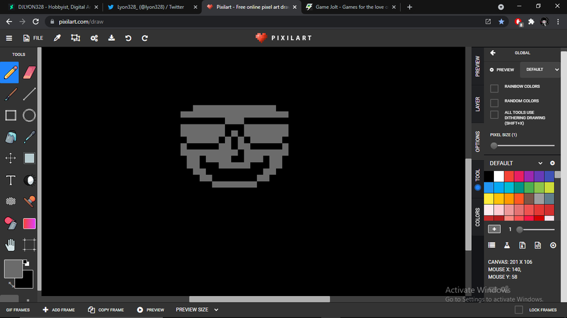This screenshot has width=567, height=318.
Task: Activate the Paint Bucket fill tool
Action: [x=11, y=137]
